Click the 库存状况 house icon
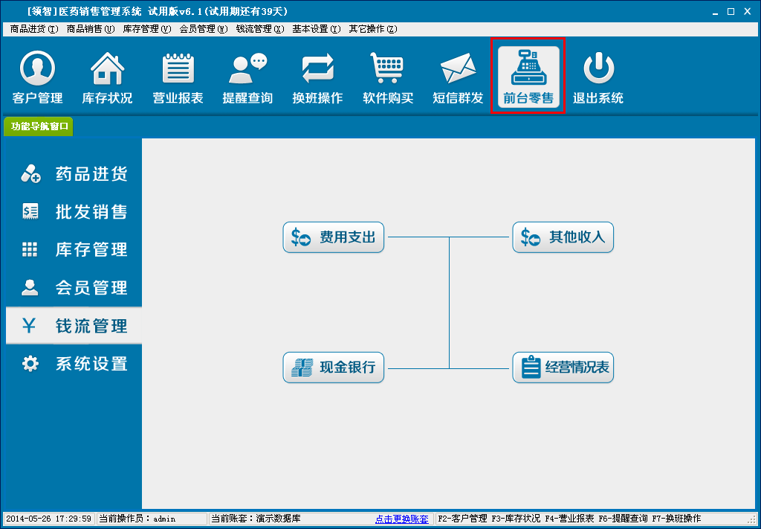This screenshot has width=761, height=529. click(107, 77)
